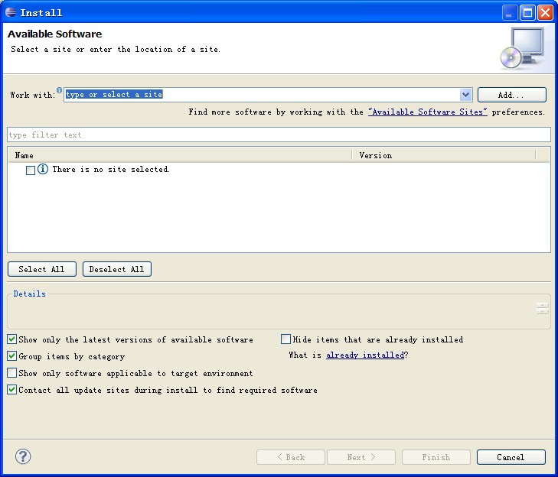Click the info icon next to no site selected
Screen dimensions: 558x477
coord(43,169)
